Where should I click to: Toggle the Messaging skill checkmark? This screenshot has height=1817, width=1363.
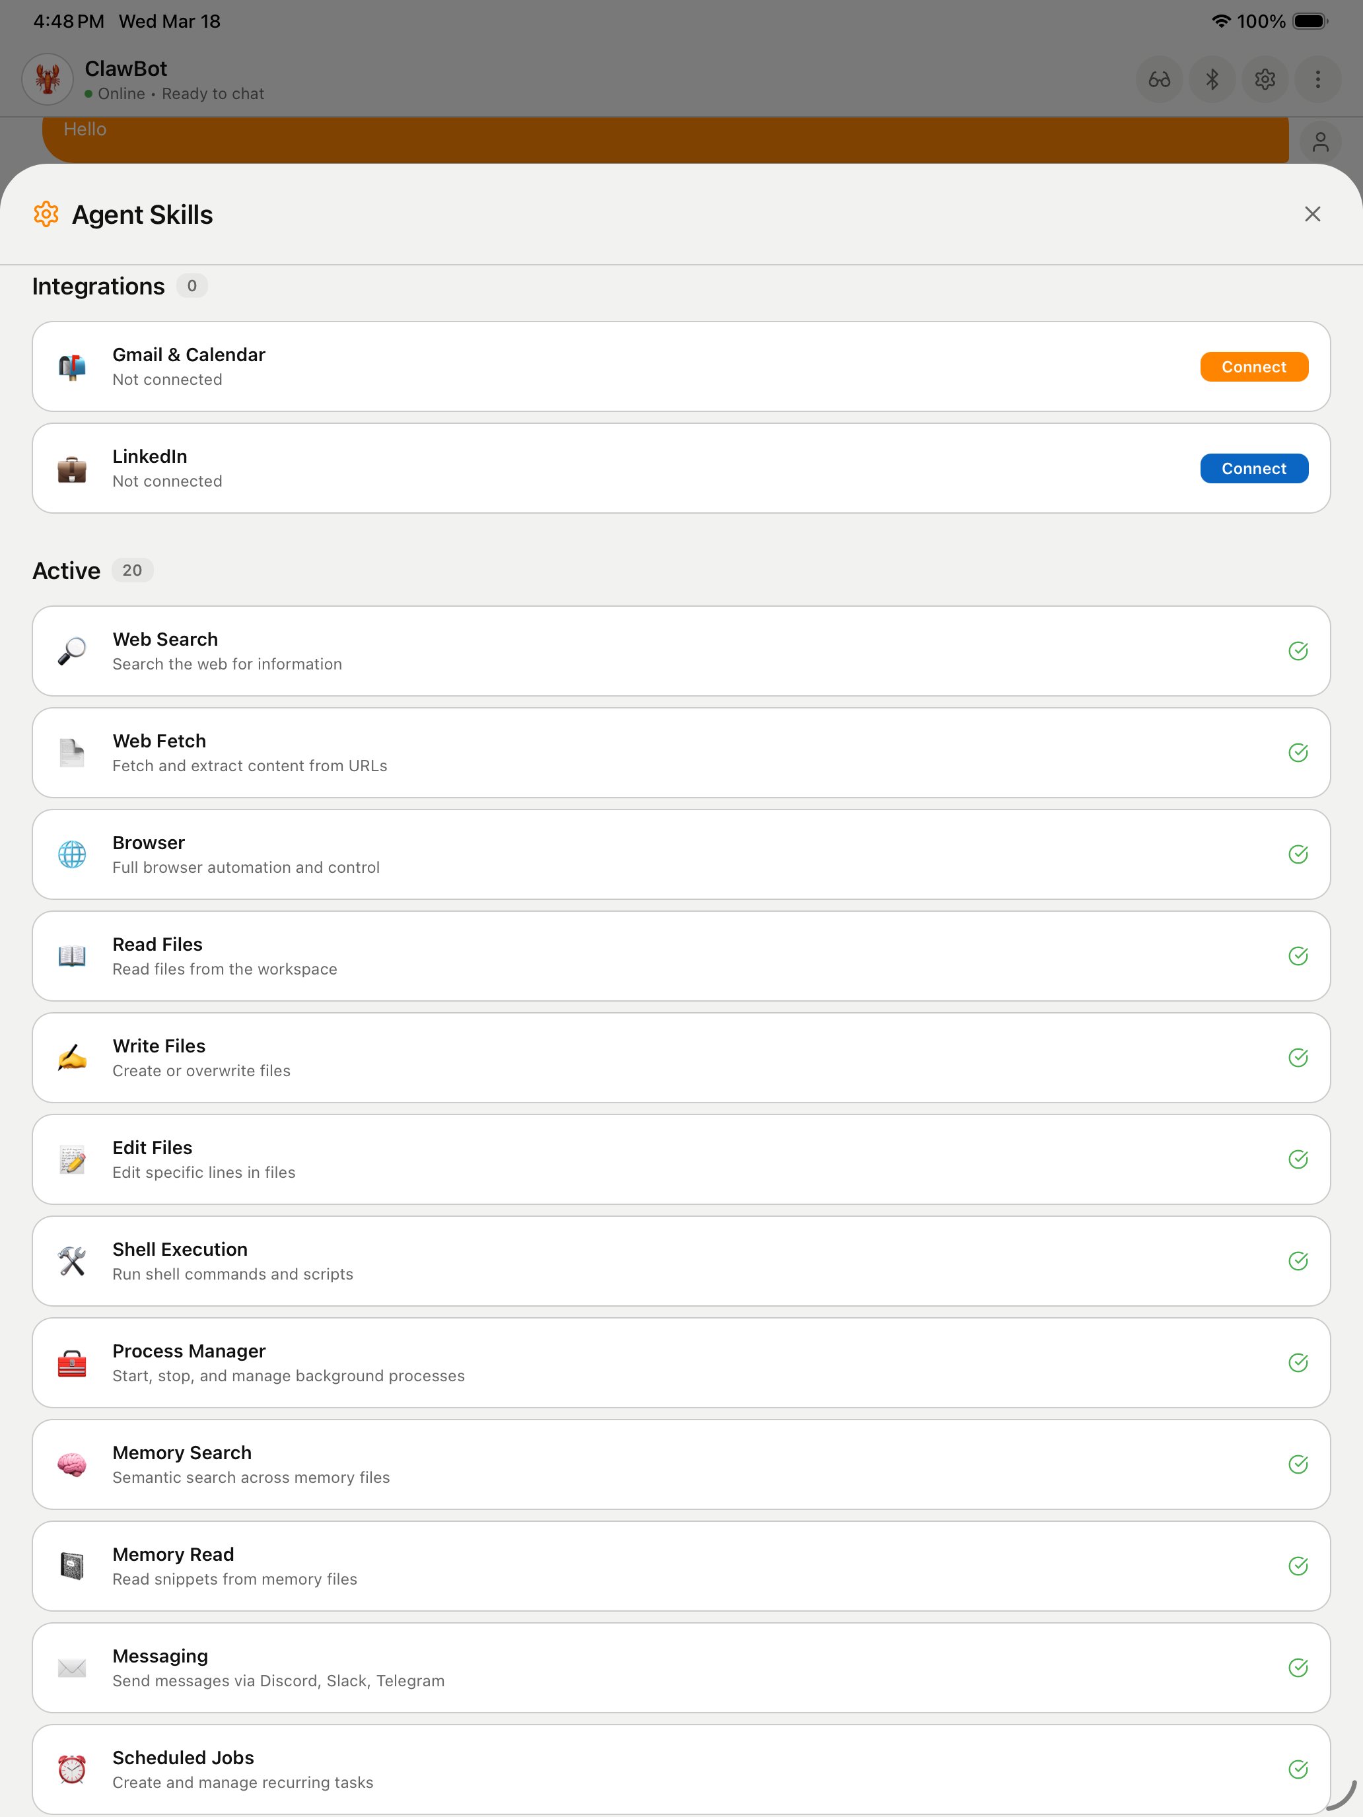pos(1297,1668)
